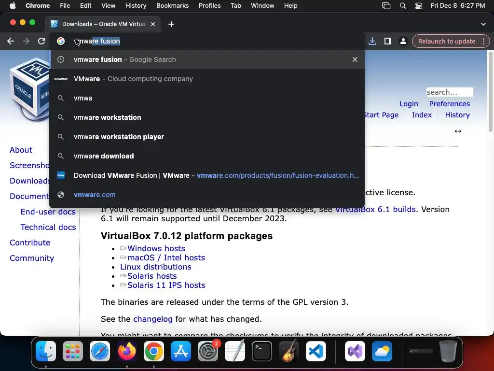The width and height of the screenshot is (494, 371).
Task: Open the Community sidebar link
Action: point(32,258)
